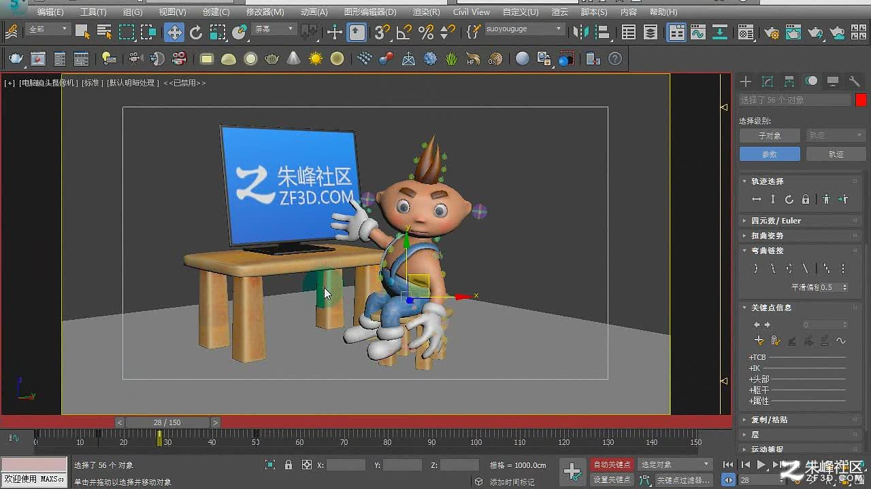Open the Display panel tab icon

[833, 81]
